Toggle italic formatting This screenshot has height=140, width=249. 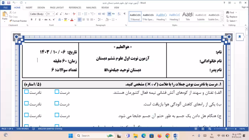click(x=36, y=20)
